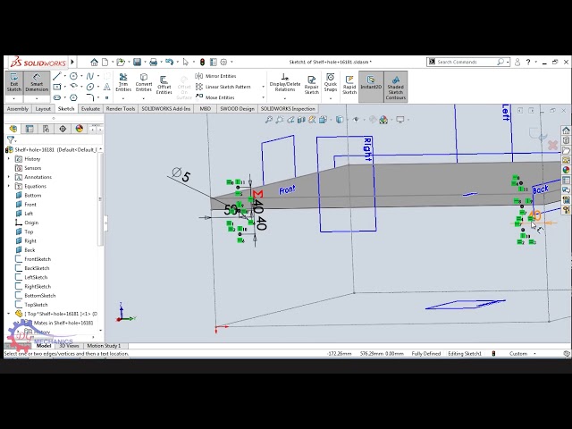Screen dimensions: 572x429
Task: Click the Print icon
Action: coord(153,62)
